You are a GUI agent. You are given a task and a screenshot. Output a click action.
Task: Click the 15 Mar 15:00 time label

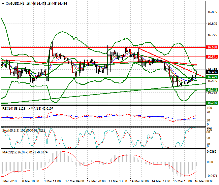(x=182, y=181)
